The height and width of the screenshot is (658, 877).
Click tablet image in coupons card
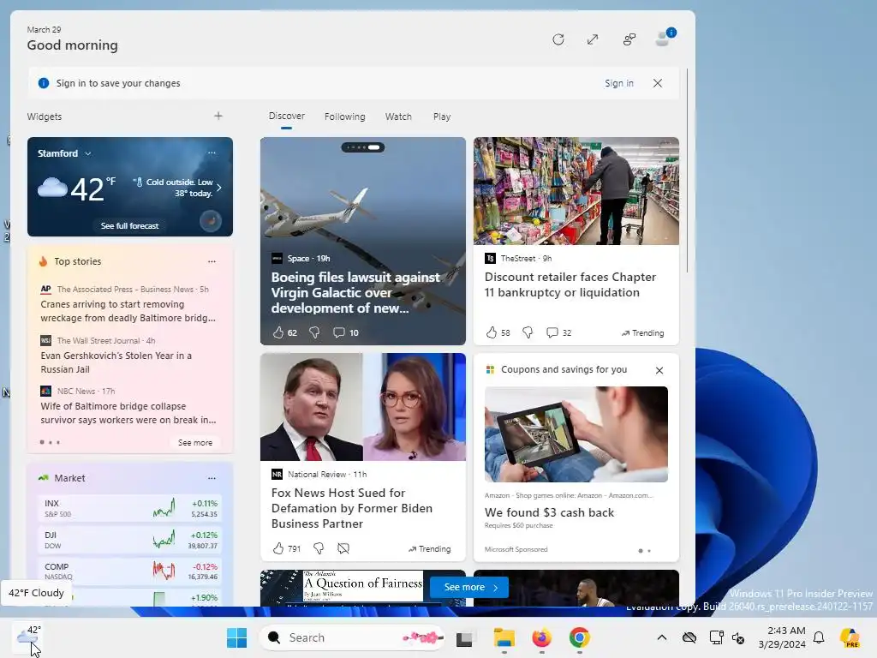click(576, 434)
